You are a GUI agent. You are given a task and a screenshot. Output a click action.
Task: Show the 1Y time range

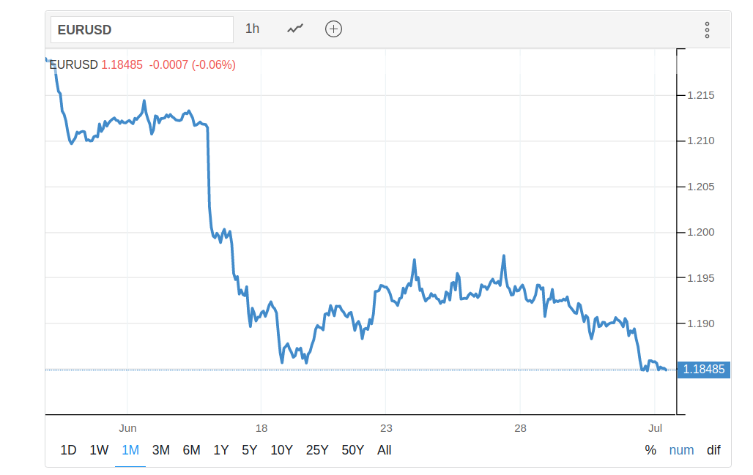(x=220, y=450)
